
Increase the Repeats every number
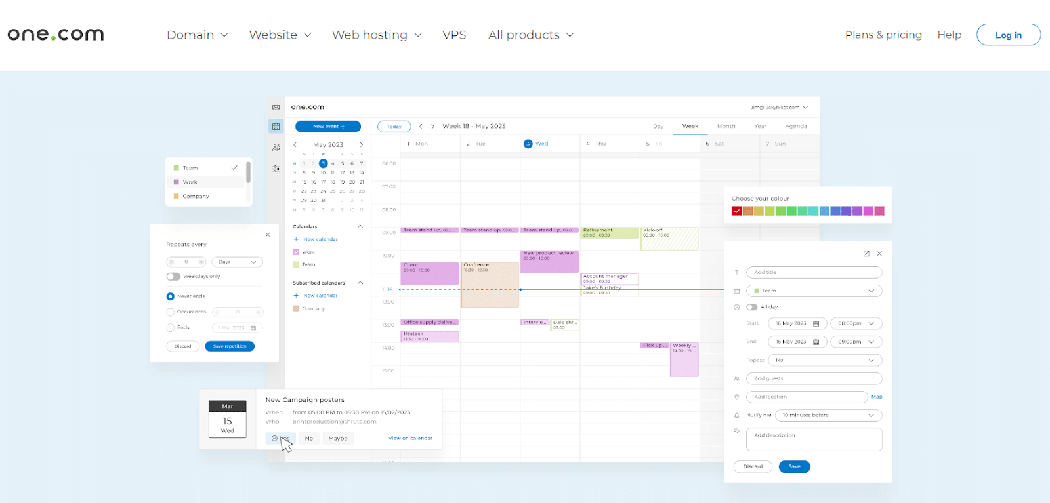coord(201,262)
